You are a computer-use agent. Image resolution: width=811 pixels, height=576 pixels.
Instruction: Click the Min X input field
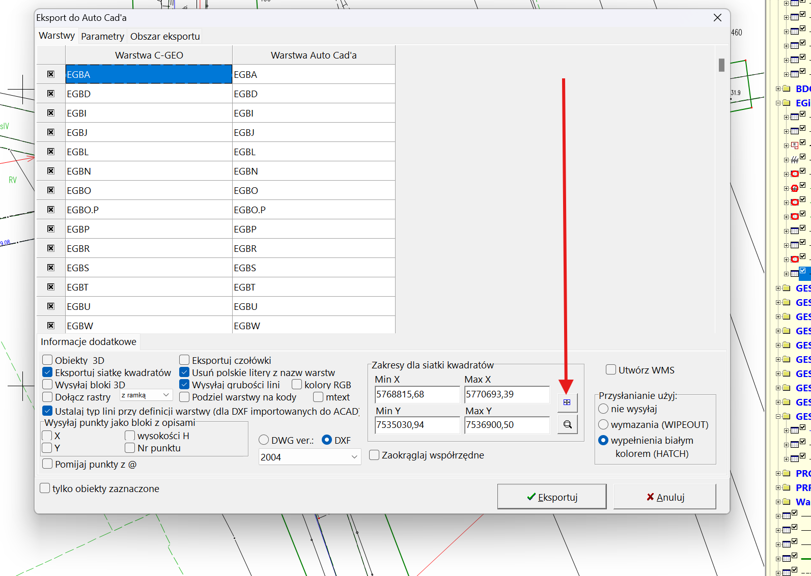click(x=417, y=394)
